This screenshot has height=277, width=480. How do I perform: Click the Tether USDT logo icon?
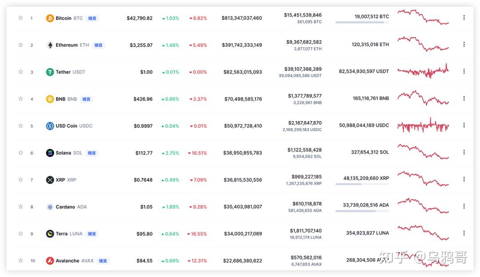[50, 72]
